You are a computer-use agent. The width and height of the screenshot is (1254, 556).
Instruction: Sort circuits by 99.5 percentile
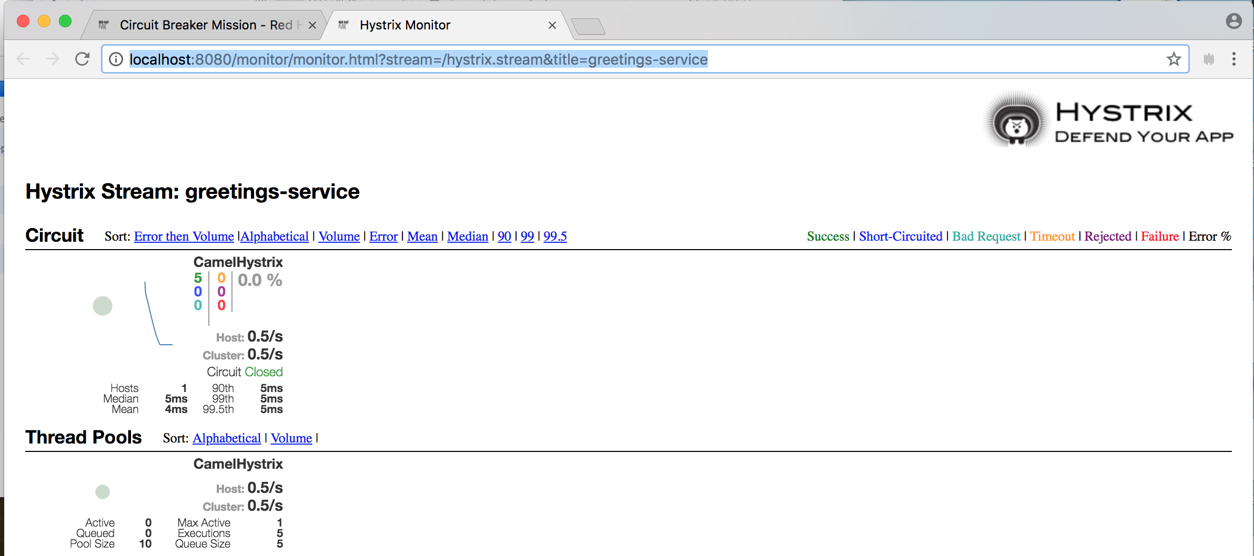point(555,236)
